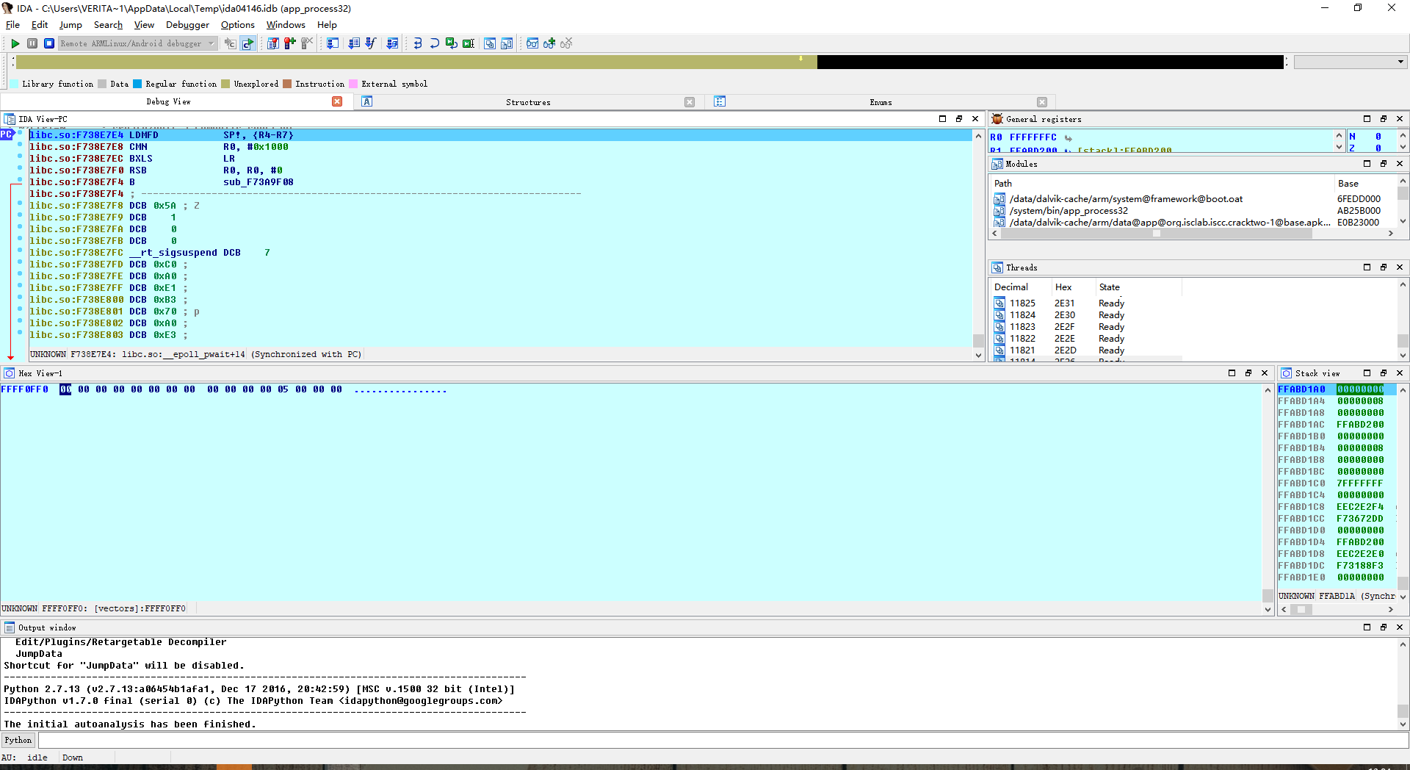The width and height of the screenshot is (1410, 770).
Task: Pause the debugged process
Action: pyautogui.click(x=32, y=43)
